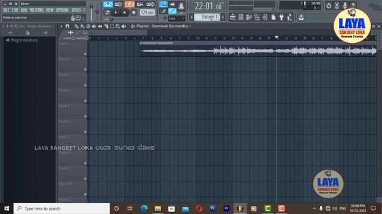Click the stop button

(x=125, y=12)
